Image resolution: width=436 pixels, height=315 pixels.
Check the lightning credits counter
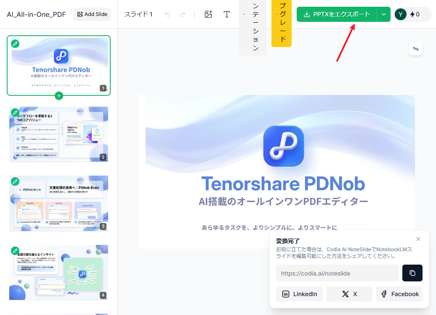click(x=415, y=14)
